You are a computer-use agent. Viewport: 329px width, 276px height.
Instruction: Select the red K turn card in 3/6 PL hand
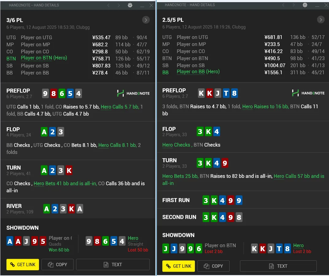[69, 170]
